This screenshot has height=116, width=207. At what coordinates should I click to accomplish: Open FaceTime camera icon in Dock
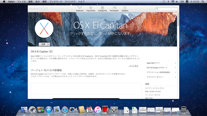[x=73, y=110]
